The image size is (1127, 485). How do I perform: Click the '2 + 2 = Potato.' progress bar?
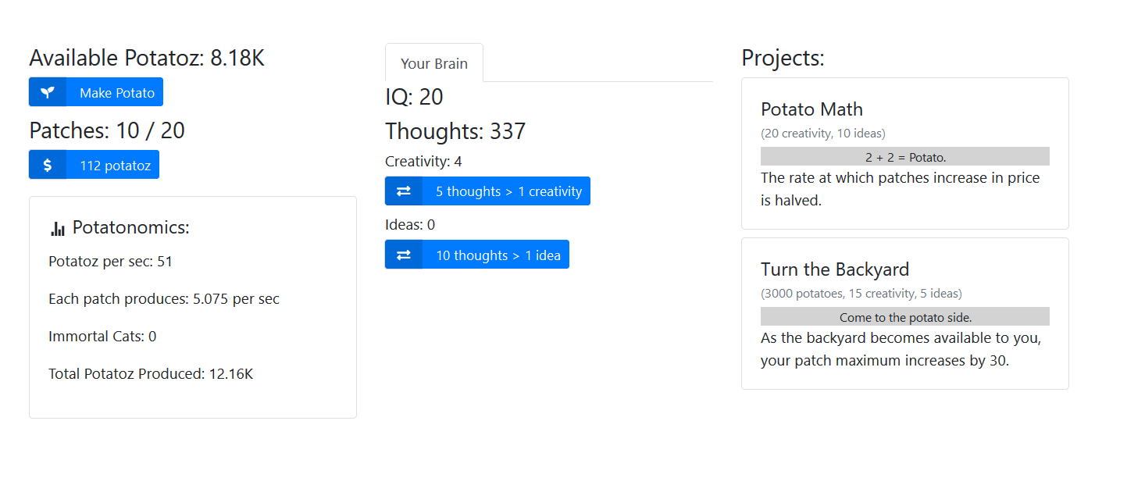click(905, 156)
